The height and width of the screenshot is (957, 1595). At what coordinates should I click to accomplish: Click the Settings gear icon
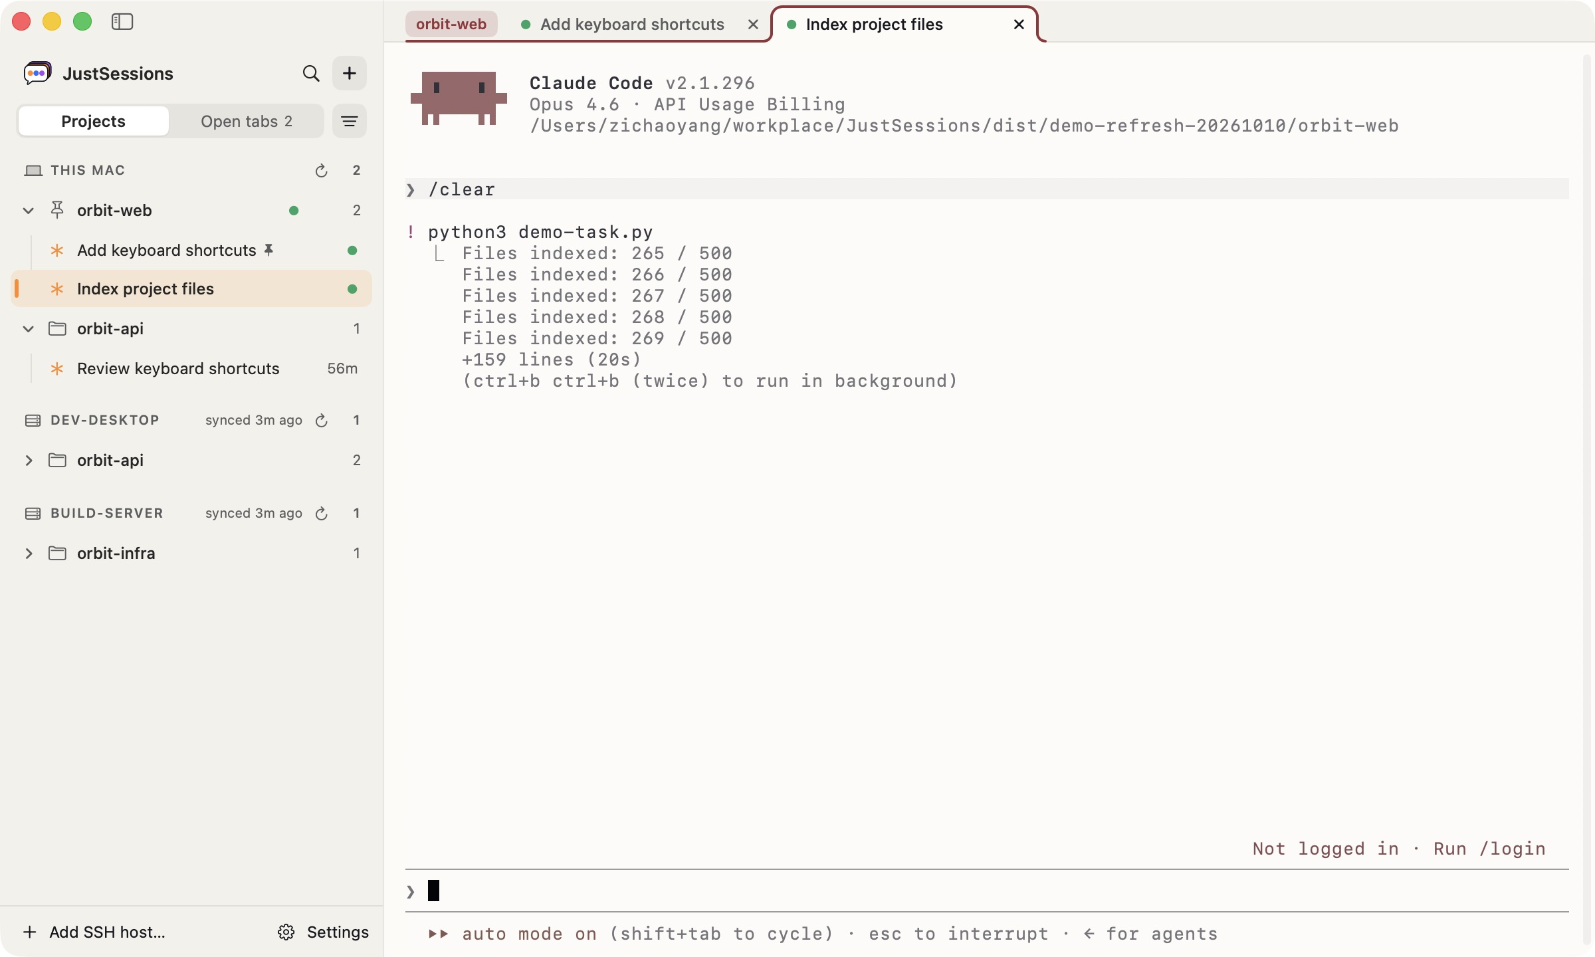coord(286,932)
